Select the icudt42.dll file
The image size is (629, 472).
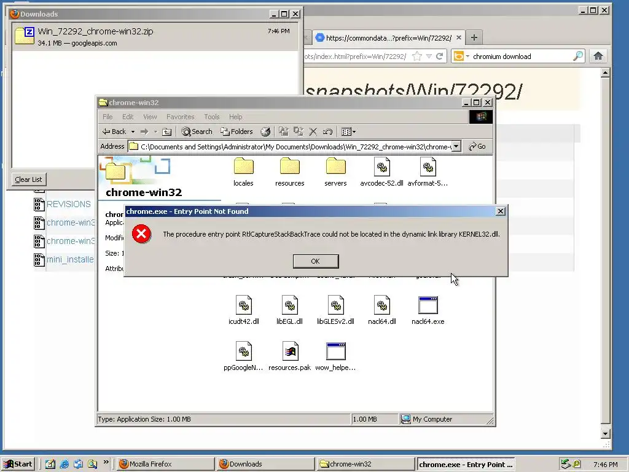(x=243, y=310)
